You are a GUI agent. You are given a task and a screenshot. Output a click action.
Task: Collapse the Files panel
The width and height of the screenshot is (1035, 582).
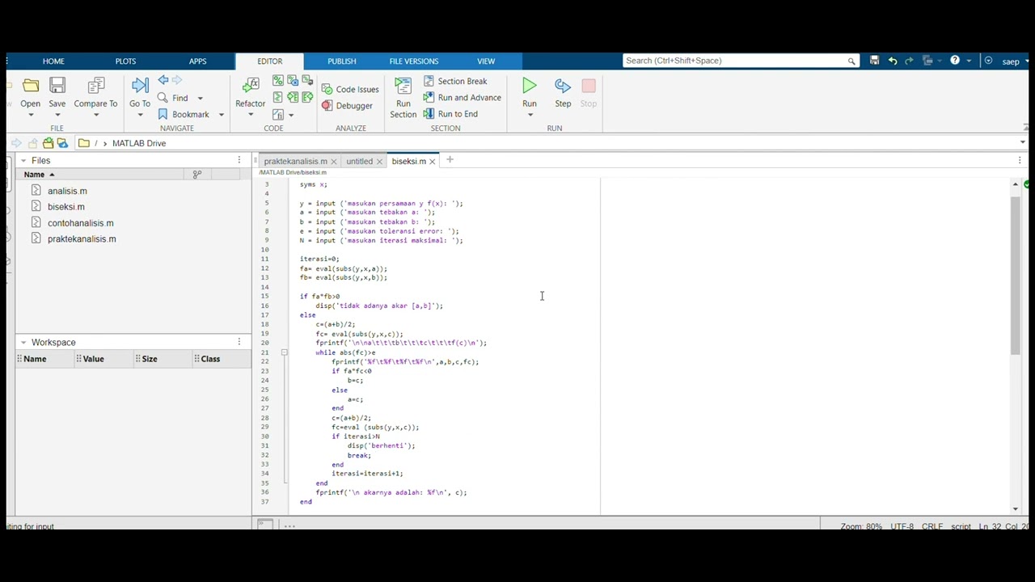(x=23, y=160)
